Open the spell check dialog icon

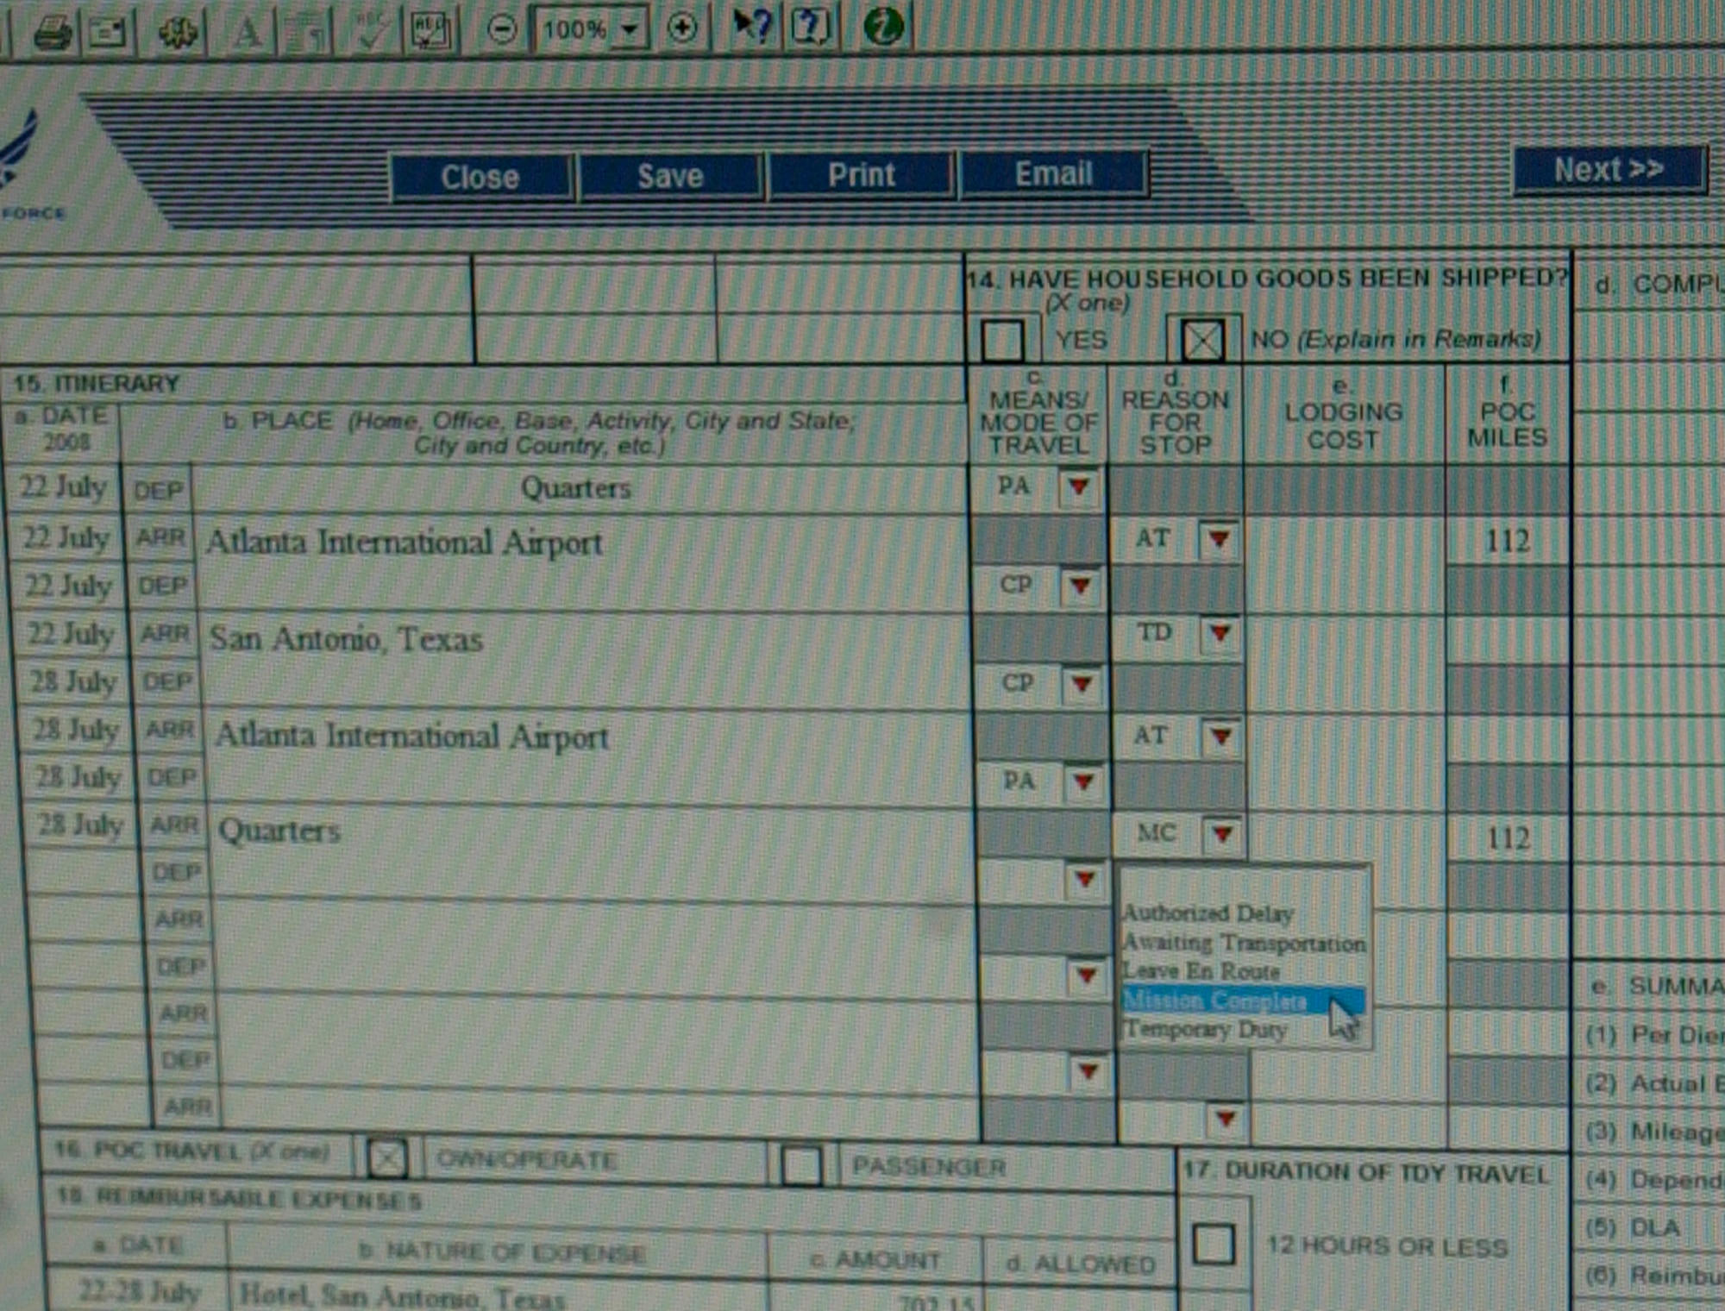pyautogui.click(x=430, y=30)
